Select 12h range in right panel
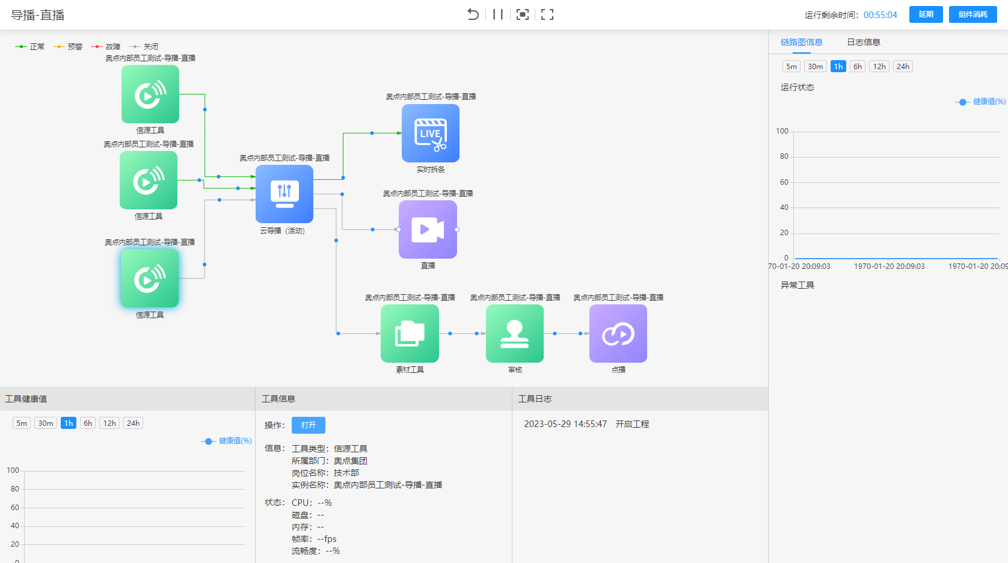Image resolution: width=1008 pixels, height=563 pixels. point(879,66)
